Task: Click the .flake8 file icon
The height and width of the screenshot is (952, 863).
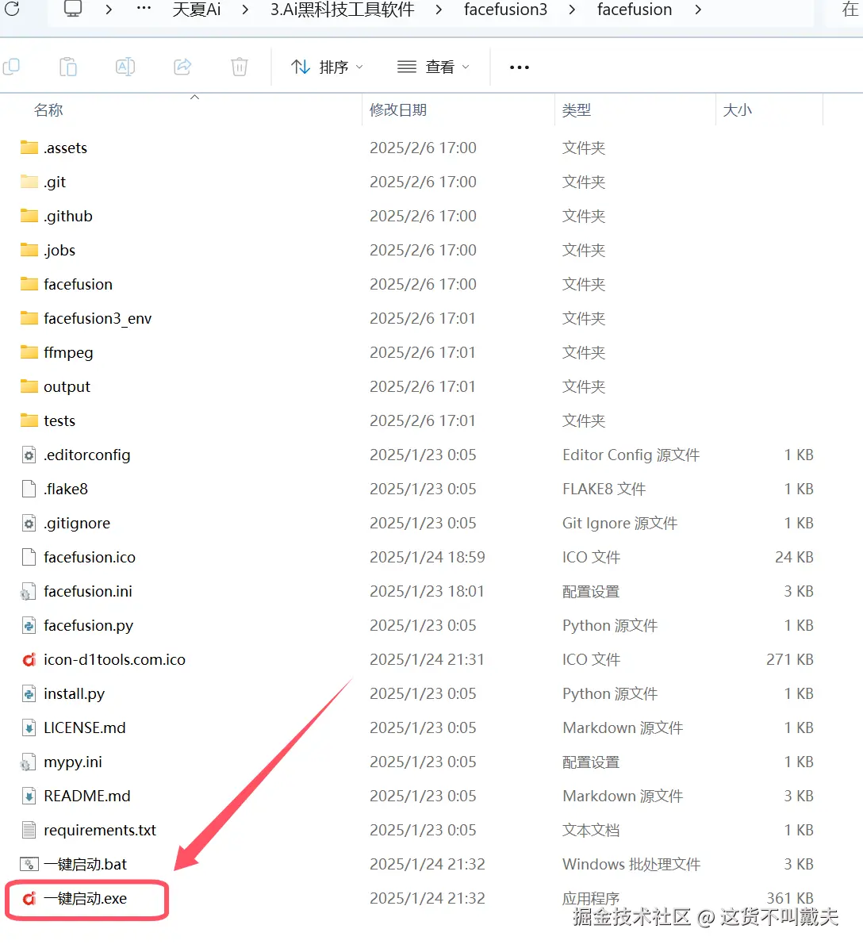Action: pos(29,489)
